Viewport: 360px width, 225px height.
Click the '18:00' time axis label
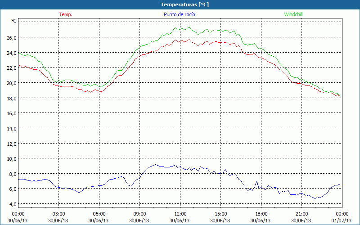tap(261, 214)
